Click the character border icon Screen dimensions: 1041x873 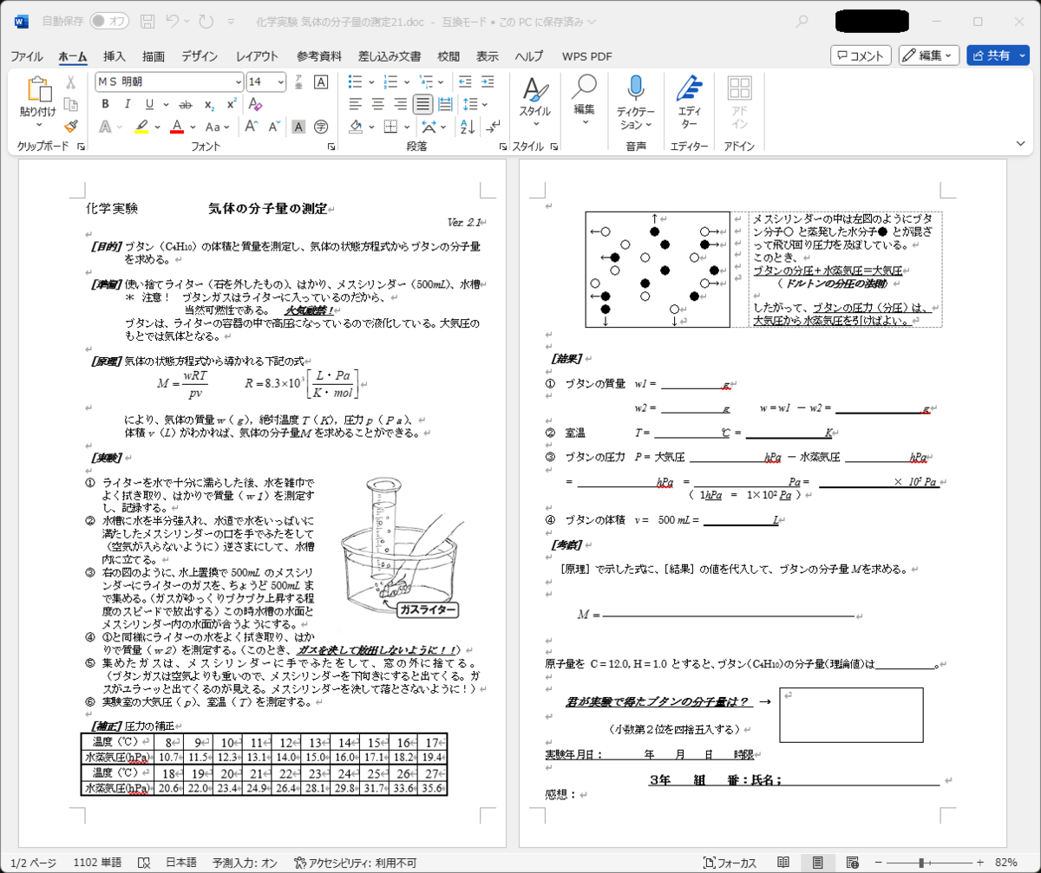(320, 81)
